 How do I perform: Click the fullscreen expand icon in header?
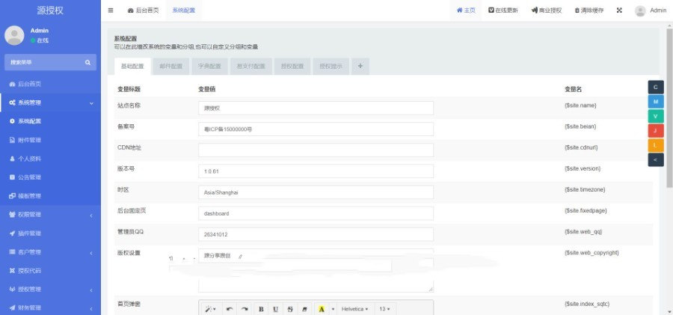(x=619, y=10)
